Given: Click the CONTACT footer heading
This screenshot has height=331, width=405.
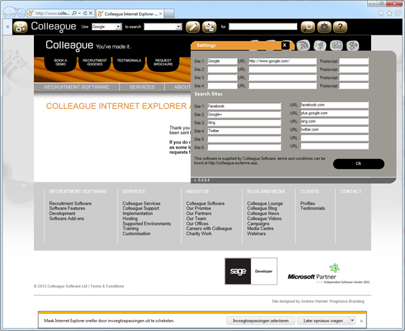Looking at the screenshot, I should pos(351,191).
